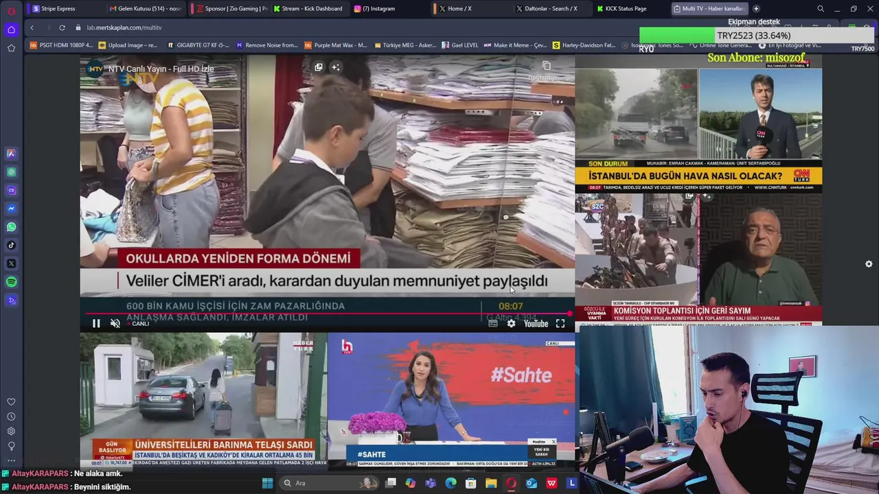Open Task View on taskbar
The image size is (879, 494).
(x=391, y=483)
